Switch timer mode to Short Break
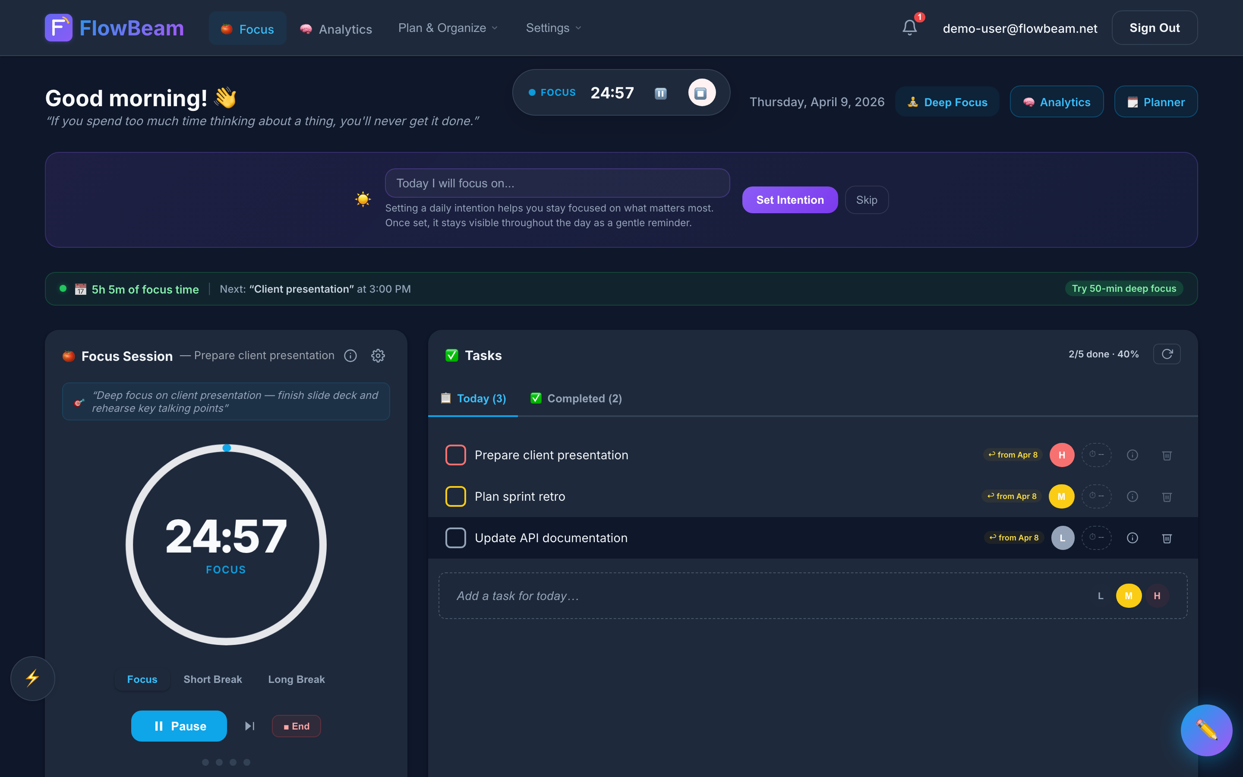Viewport: 1243px width, 777px height. click(213, 679)
